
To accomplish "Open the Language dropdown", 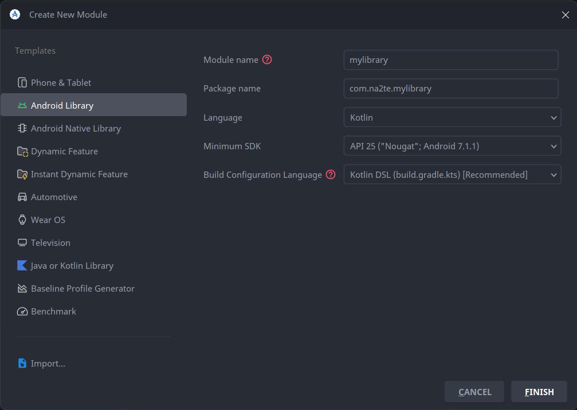I will [x=452, y=117].
